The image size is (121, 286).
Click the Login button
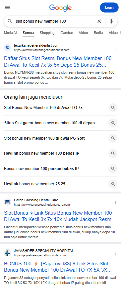click(x=109, y=7)
